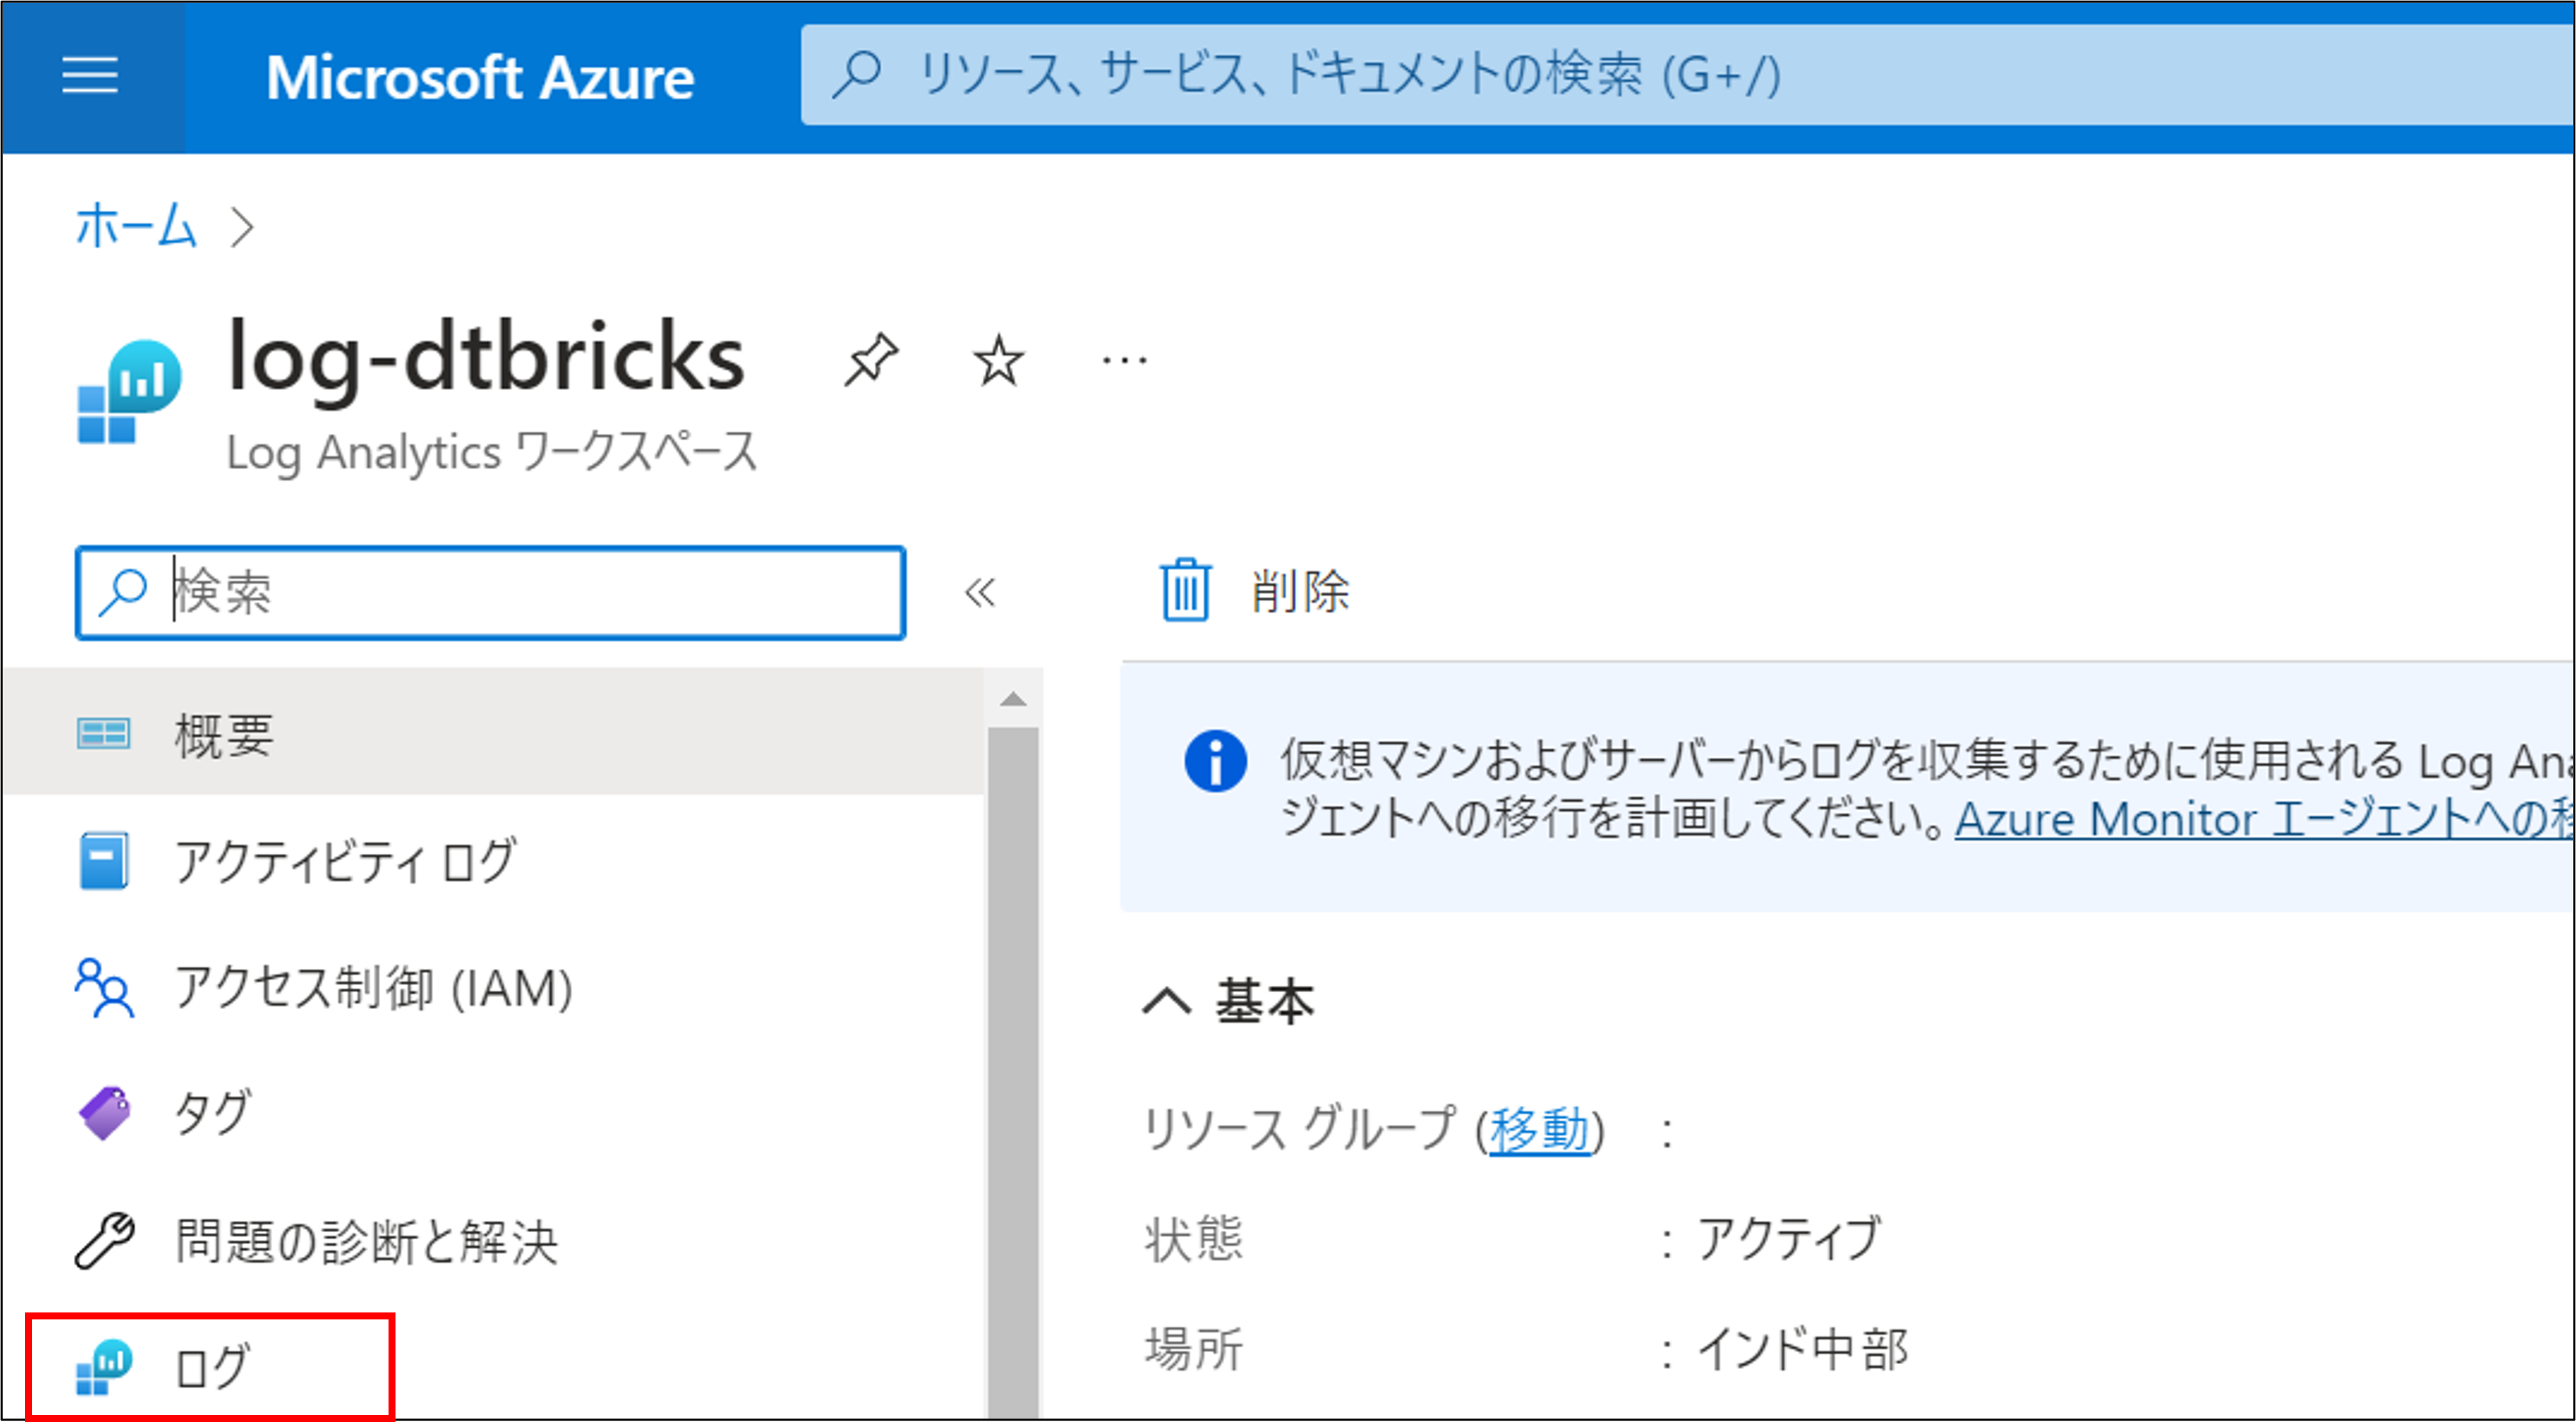Open アクセス制御 (IAM) page
This screenshot has width=2576, height=1422.
point(373,988)
